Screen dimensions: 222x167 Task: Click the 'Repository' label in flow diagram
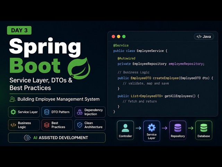tap(178, 136)
